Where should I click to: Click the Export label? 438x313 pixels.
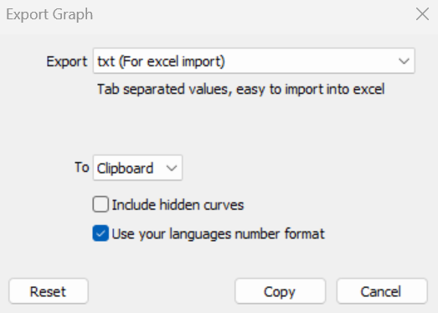67,61
